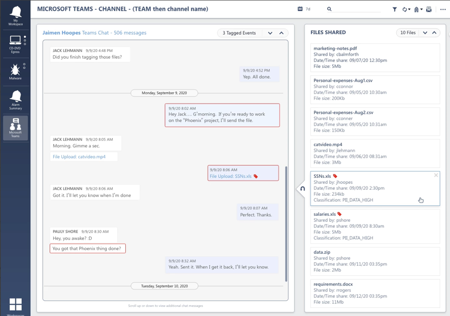The width and height of the screenshot is (450, 316).
Task: Select the Microsoft Teams sidebar item
Action: pyautogui.click(x=15, y=128)
